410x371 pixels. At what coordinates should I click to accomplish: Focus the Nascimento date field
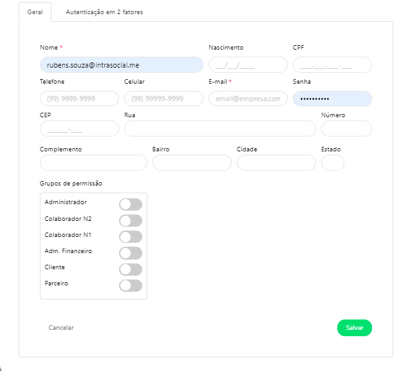pyautogui.click(x=248, y=64)
